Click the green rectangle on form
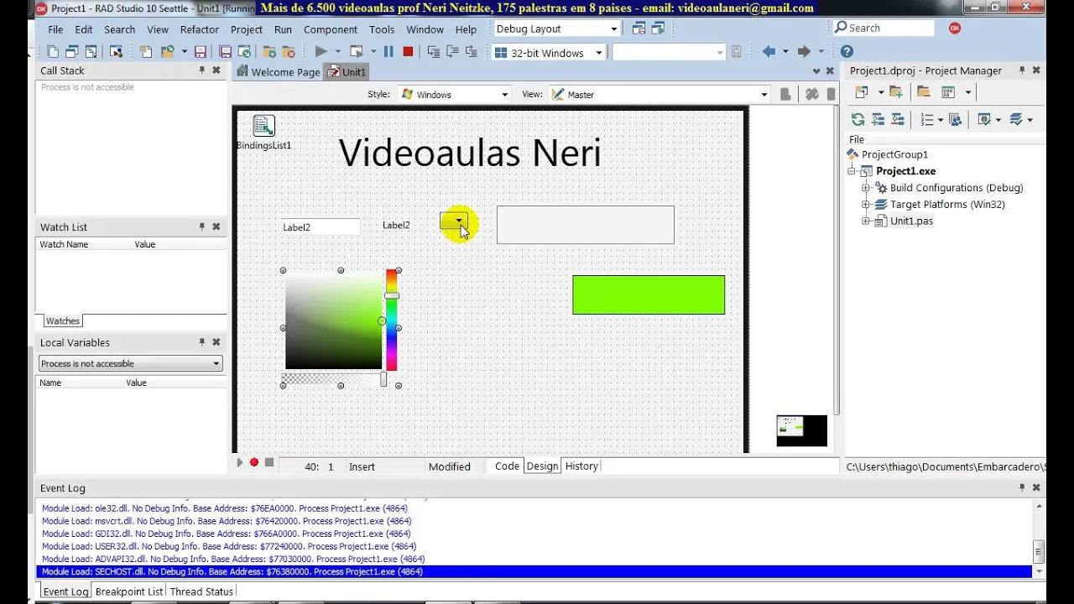Viewport: 1074px width, 604px height. (649, 294)
